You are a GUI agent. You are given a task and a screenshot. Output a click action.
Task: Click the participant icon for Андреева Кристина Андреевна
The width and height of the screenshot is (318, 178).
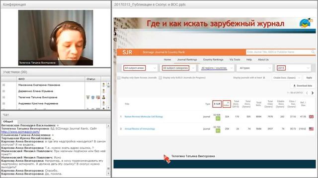pos(104,103)
